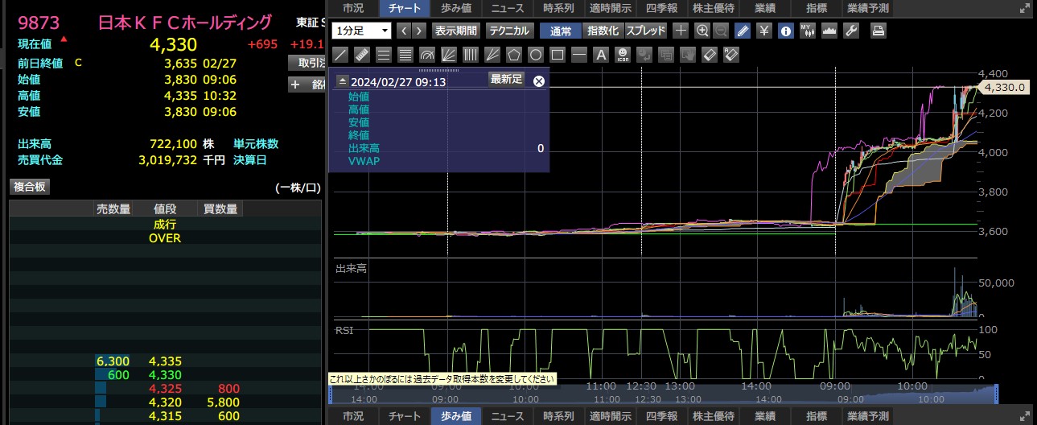Click the 取引 order button
This screenshot has width=1037, height=425.
[x=306, y=63]
